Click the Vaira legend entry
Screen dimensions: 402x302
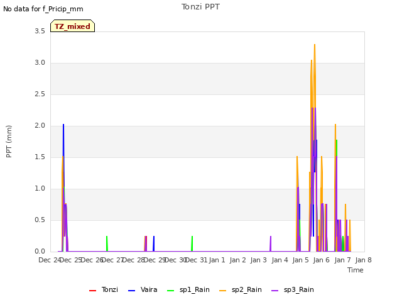[143, 289]
